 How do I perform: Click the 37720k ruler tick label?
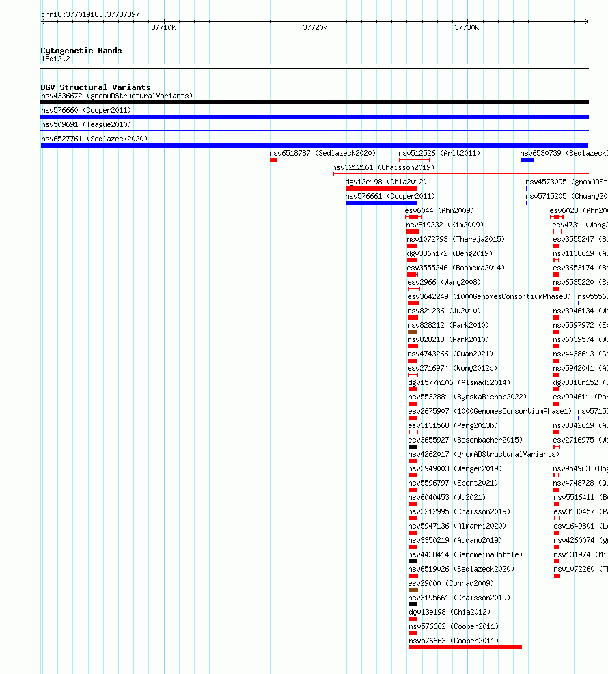tap(315, 27)
